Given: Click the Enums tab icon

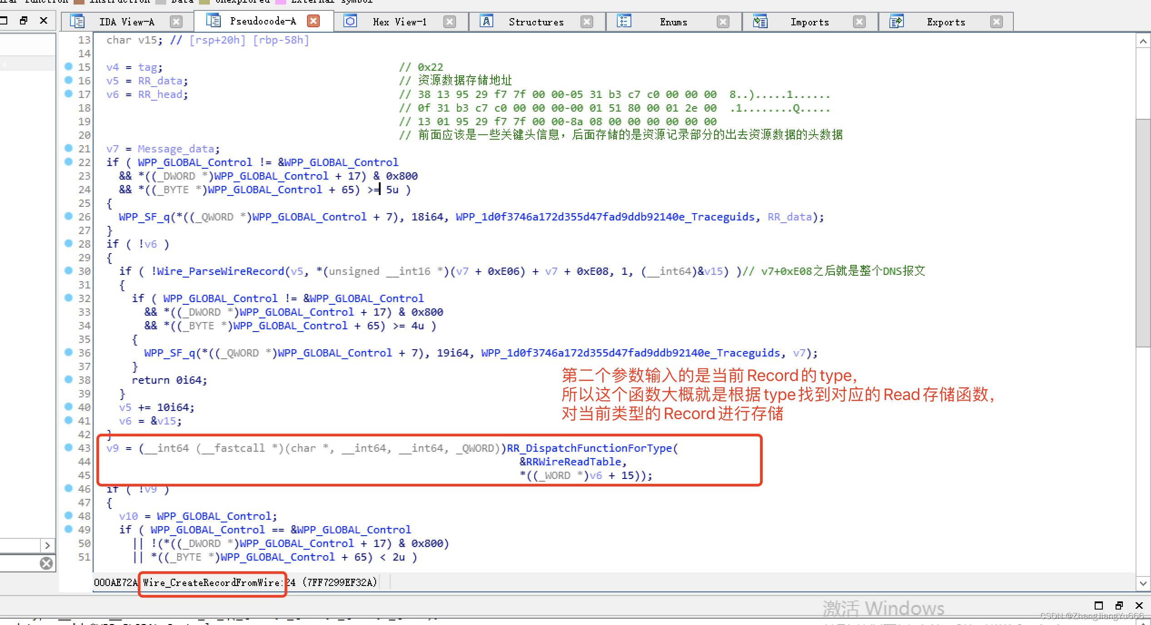Looking at the screenshot, I should (x=624, y=21).
